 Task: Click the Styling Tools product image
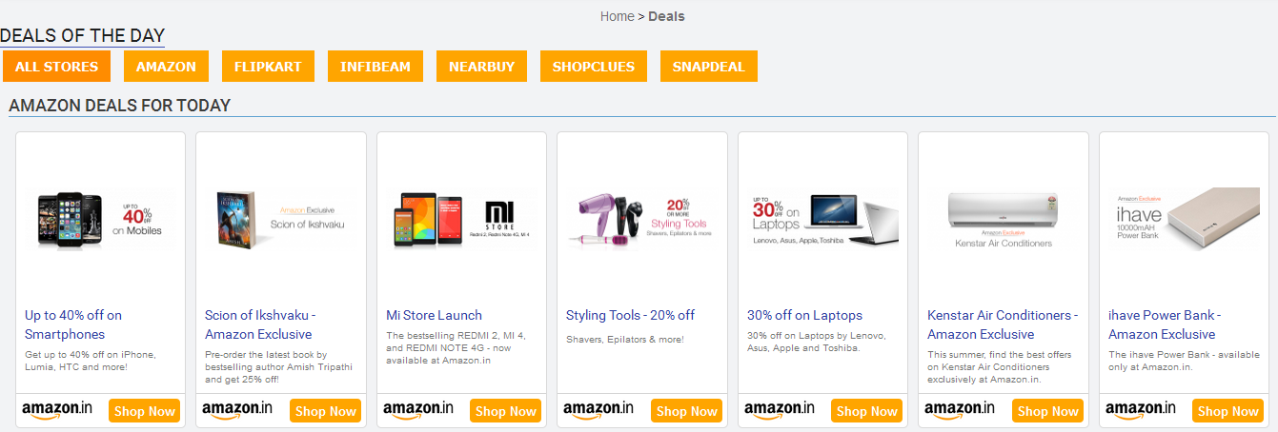(x=641, y=220)
